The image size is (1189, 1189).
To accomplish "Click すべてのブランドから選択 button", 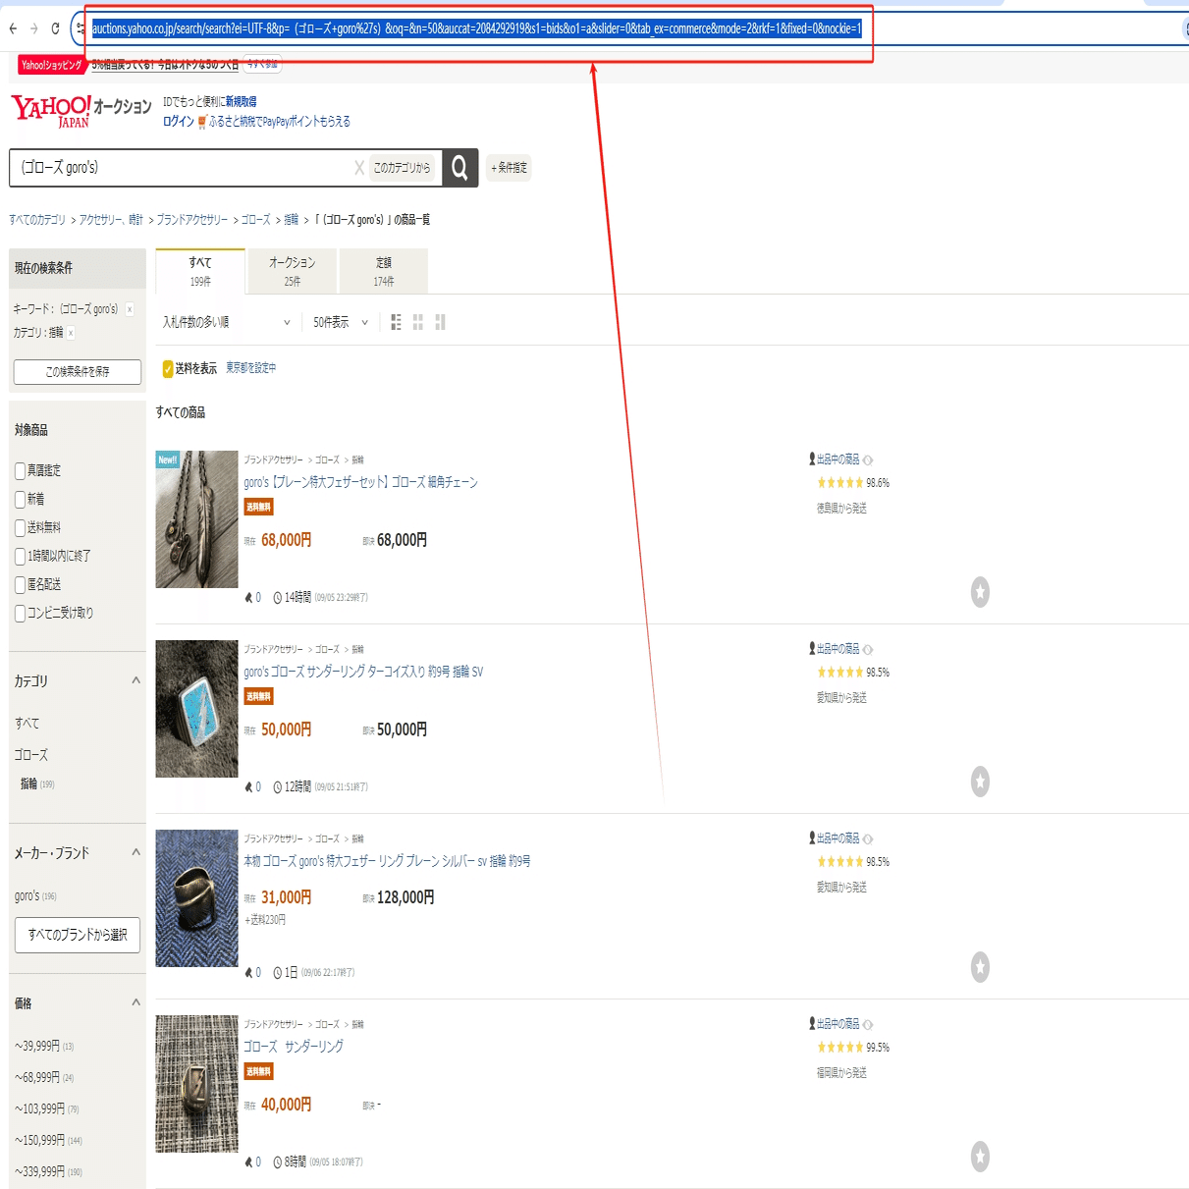I will tap(78, 935).
